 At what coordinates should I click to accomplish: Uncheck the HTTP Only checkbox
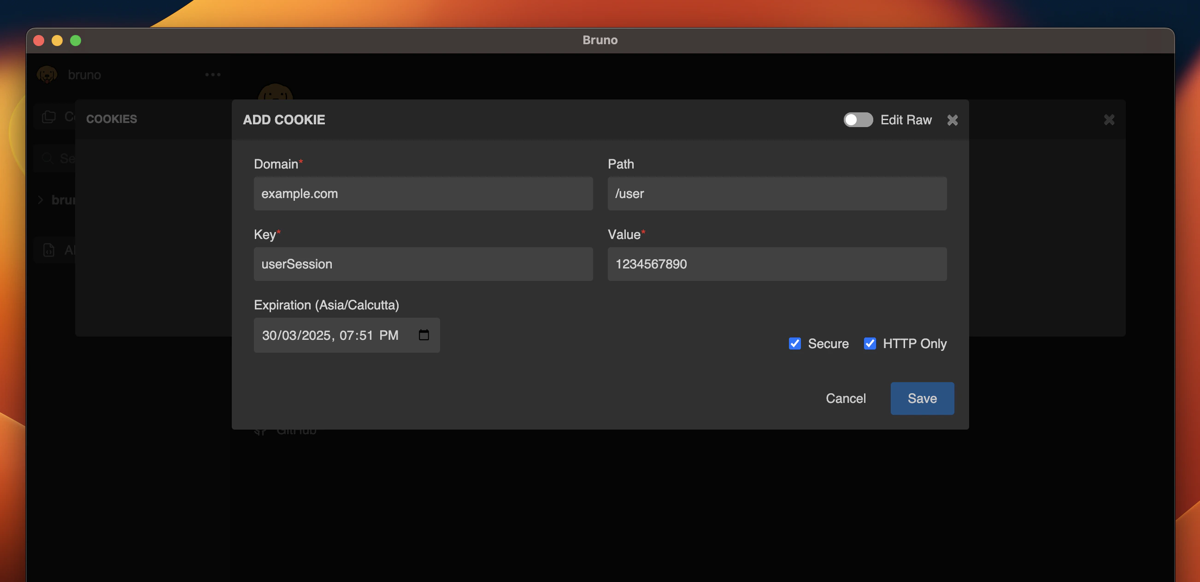tap(869, 343)
